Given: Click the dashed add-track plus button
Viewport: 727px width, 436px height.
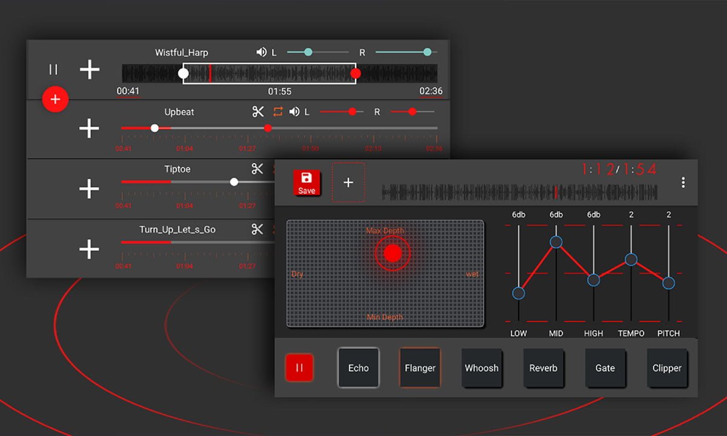Looking at the screenshot, I should 348,182.
